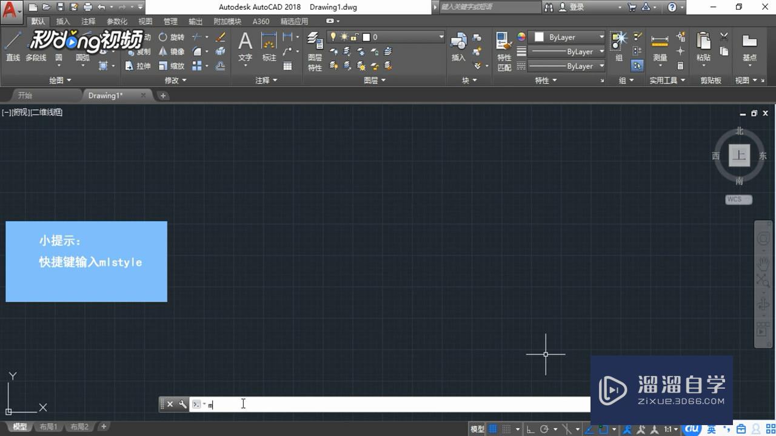
Task: Click the customize wrench icon on command line
Action: (182, 404)
